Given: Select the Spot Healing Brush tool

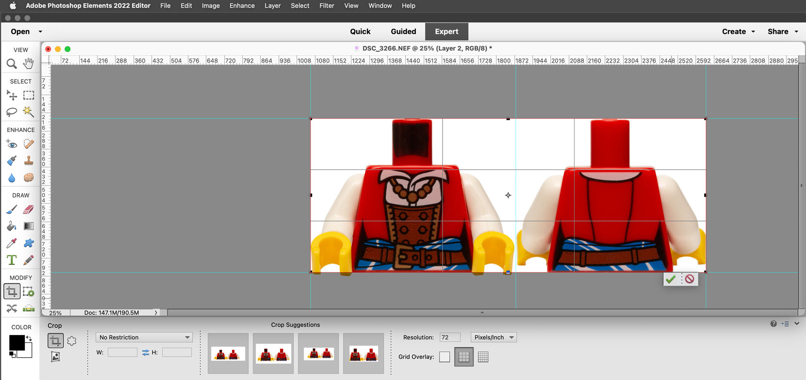Looking at the screenshot, I should point(29,144).
